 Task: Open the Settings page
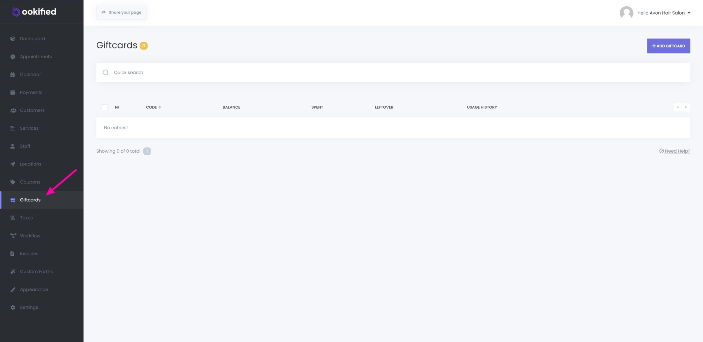(x=42, y=307)
